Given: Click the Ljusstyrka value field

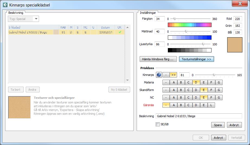Looking at the screenshot, I should tap(160, 44).
